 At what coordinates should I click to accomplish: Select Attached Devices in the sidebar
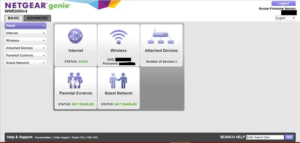25,48
